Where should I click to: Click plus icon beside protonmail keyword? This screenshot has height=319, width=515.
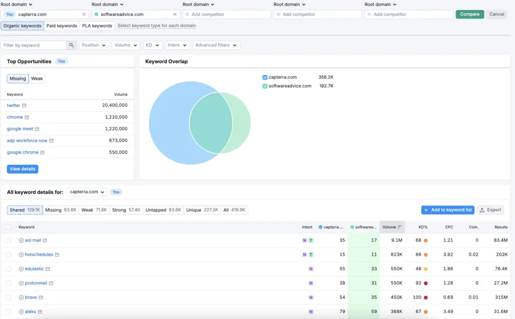pyautogui.click(x=21, y=283)
